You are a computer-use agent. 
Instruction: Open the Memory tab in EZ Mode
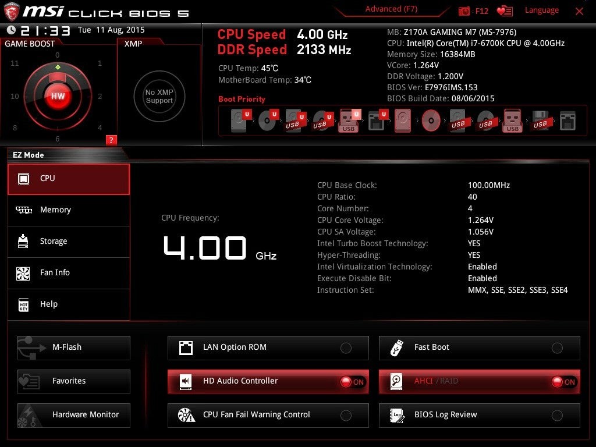click(x=69, y=210)
